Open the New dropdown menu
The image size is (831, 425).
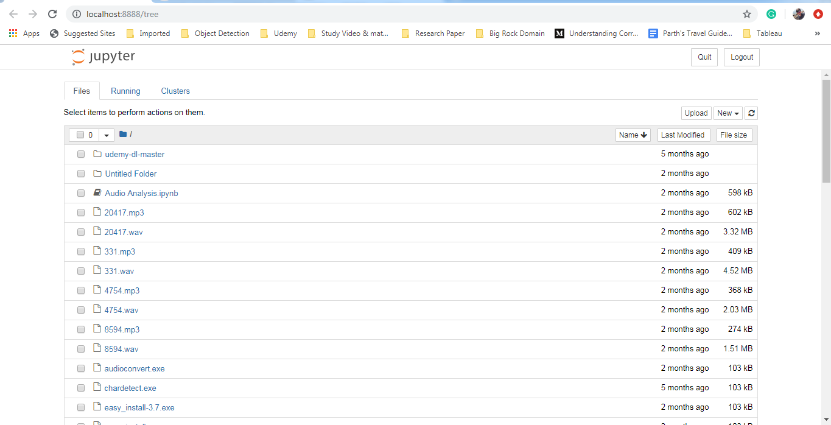728,113
